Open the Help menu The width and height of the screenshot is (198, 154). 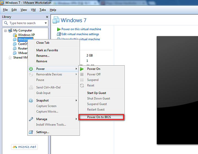point(53,10)
